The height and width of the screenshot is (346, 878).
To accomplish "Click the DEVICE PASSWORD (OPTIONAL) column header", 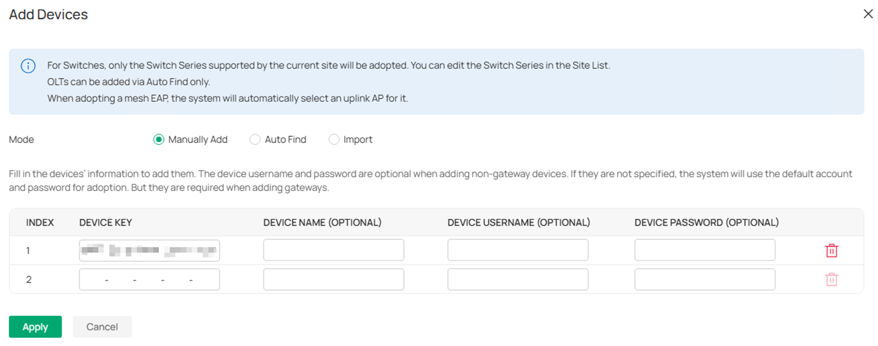I will 706,222.
